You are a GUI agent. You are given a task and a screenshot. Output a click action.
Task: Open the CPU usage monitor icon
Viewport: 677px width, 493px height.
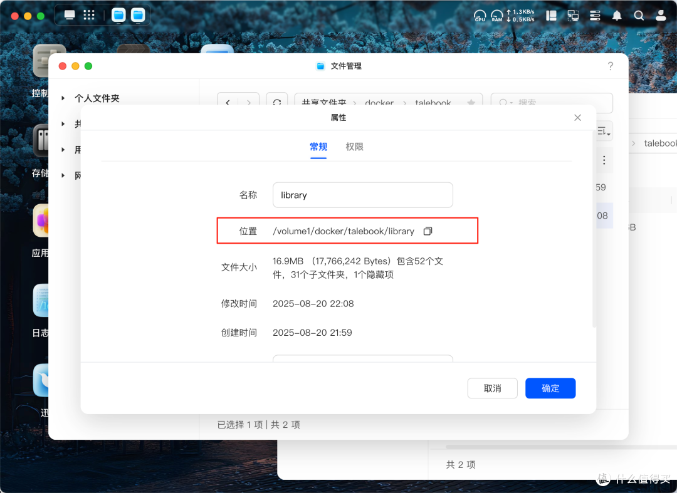point(480,16)
